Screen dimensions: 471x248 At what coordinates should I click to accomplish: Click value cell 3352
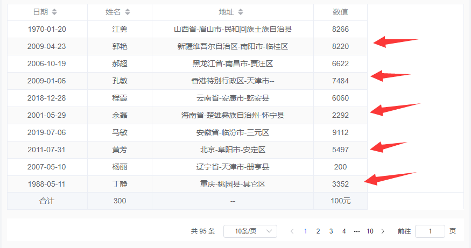tap(340, 184)
